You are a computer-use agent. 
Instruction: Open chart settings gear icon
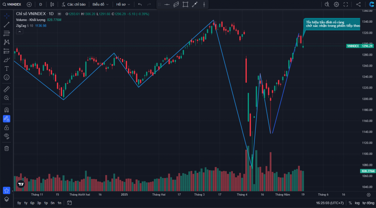(336, 4)
